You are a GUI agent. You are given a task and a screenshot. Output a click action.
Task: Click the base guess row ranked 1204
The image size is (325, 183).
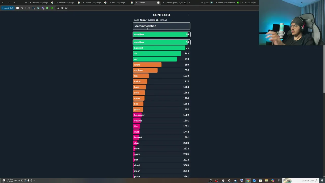[161, 87]
